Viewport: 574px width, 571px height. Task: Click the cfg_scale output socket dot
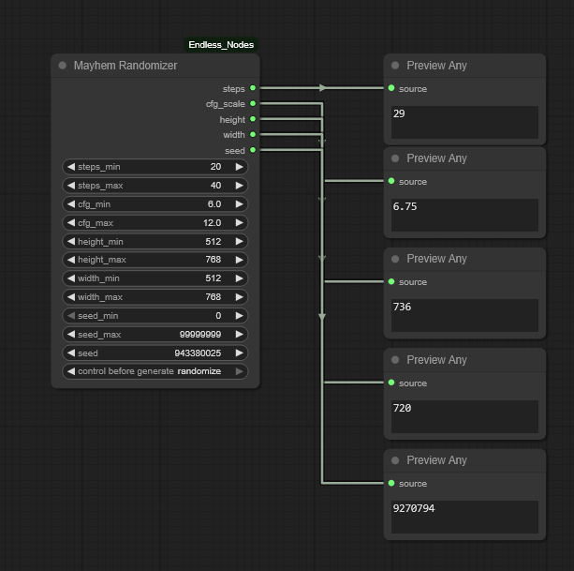click(x=253, y=104)
